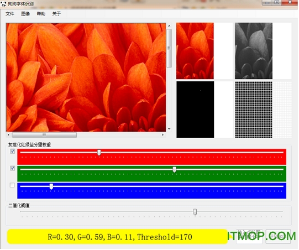This screenshot has width=299, height=250.
Task: Enable the blue component weight checkbox
Action: [x=12, y=185]
